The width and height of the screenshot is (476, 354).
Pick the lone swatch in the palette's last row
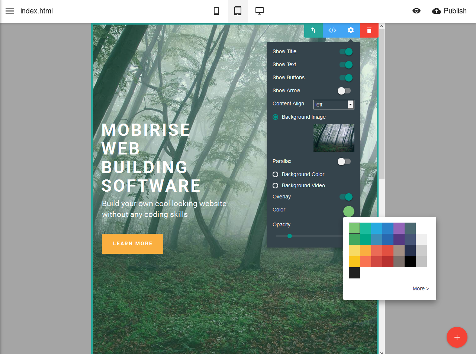354,273
